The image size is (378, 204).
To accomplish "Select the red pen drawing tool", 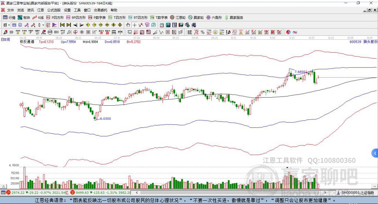I will click(x=5, y=32).
